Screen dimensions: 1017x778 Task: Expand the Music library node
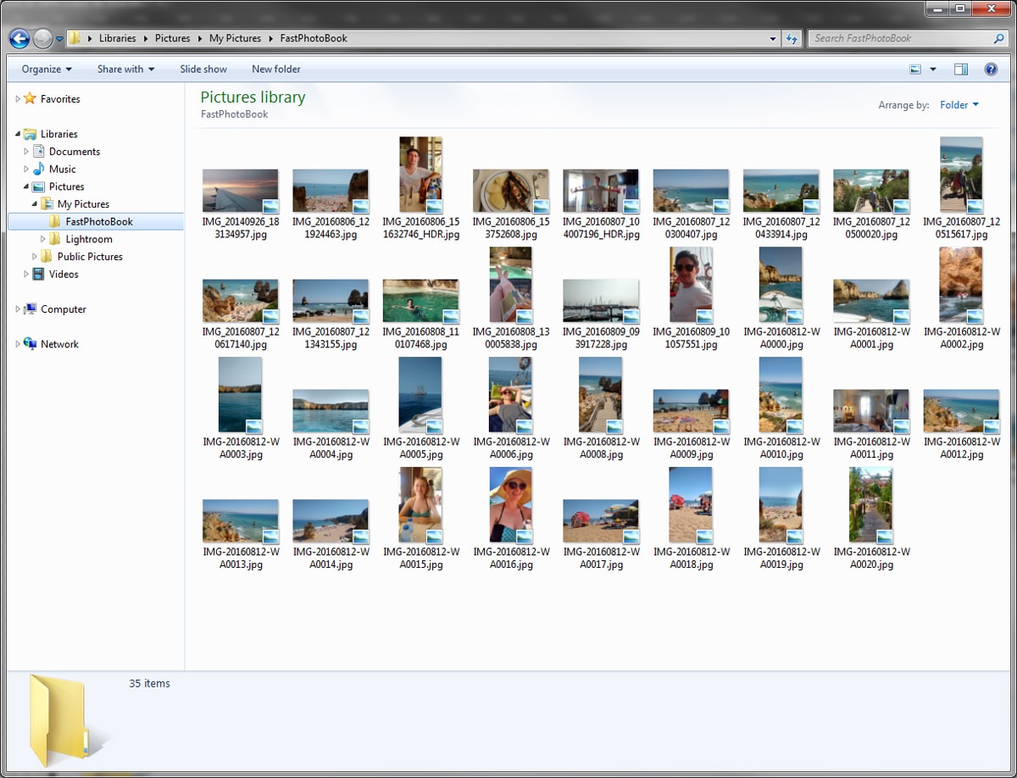tap(25, 169)
